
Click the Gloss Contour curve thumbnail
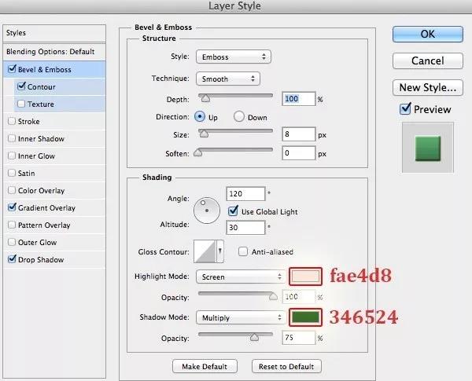click(205, 251)
